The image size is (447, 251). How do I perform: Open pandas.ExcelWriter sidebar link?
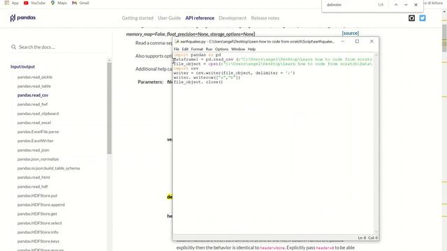pyautogui.click(x=36, y=141)
